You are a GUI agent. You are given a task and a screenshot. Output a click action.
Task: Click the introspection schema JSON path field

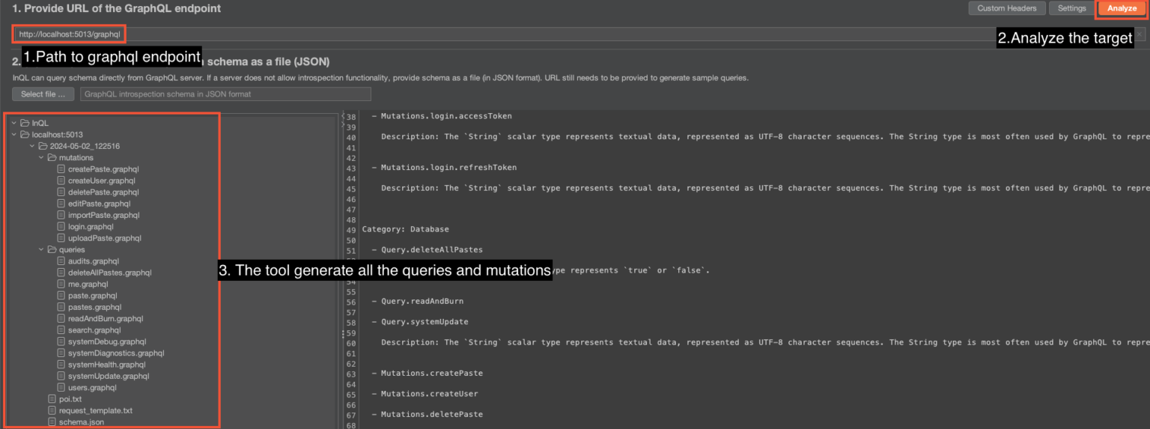click(x=225, y=94)
